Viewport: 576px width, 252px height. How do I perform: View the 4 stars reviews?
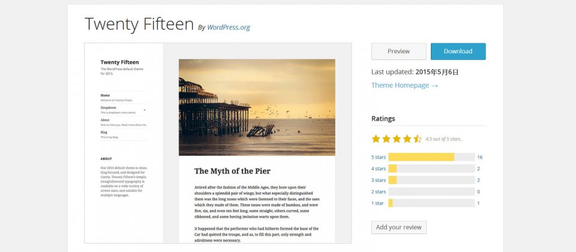379,169
